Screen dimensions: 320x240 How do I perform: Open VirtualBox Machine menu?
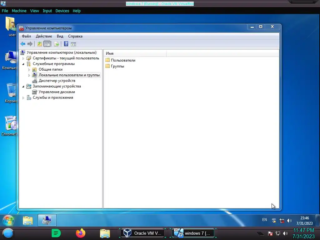(19, 11)
